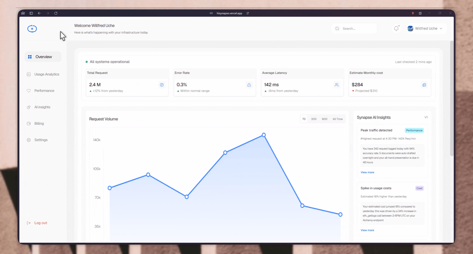Screen dimensions: 473x254
Task: Click the Last checked 2 mins ago text
Action: (413, 62)
